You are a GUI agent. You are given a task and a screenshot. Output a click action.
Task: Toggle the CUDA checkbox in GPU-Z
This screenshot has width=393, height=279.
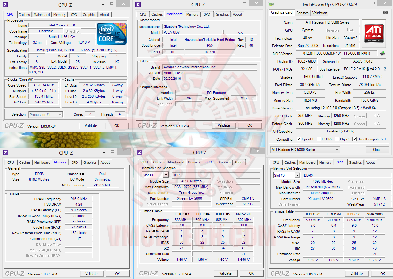click(319, 139)
